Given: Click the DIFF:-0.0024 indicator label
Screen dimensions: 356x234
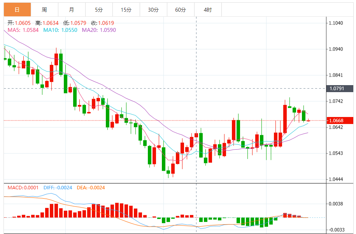Looking at the screenshot, I should 58,187.
